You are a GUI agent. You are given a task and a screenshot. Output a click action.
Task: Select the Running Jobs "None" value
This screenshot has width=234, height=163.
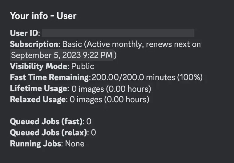pos(75,144)
